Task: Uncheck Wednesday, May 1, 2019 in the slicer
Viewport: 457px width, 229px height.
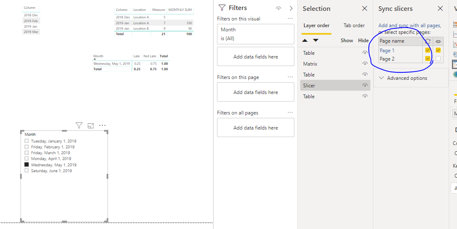Action: click(26, 165)
